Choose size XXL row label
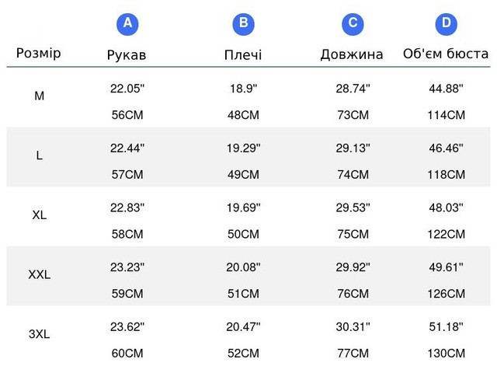The height and width of the screenshot is (366, 497). click(40, 274)
